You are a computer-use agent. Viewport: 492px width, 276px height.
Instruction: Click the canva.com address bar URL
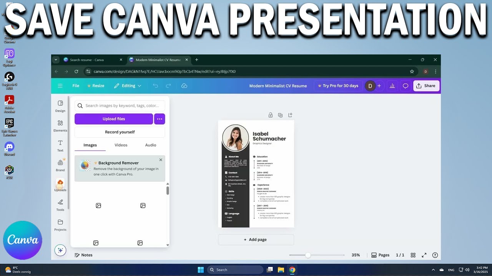tap(165, 71)
